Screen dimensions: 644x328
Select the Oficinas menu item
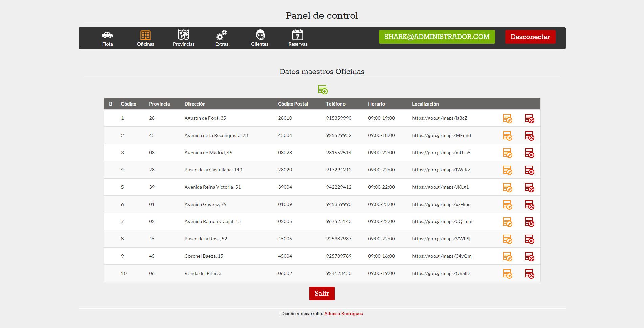(146, 38)
